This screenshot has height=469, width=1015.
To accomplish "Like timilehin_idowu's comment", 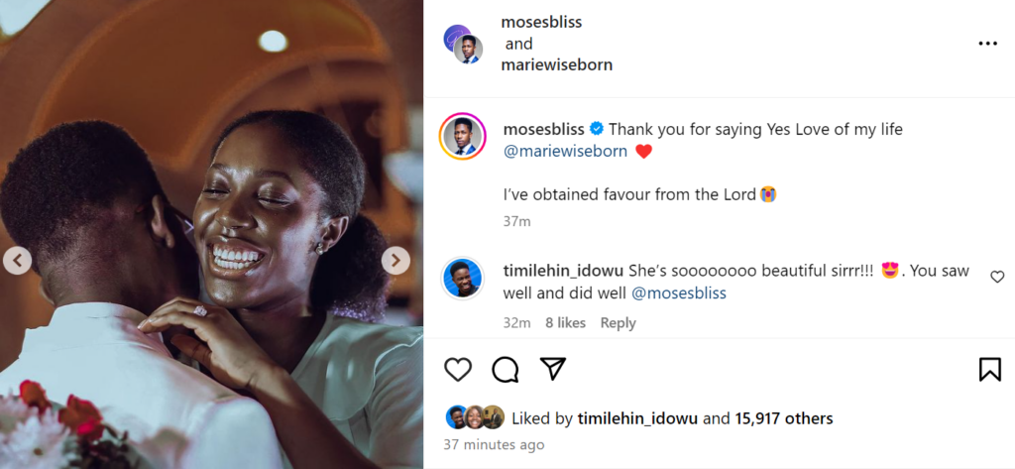I will (x=997, y=278).
